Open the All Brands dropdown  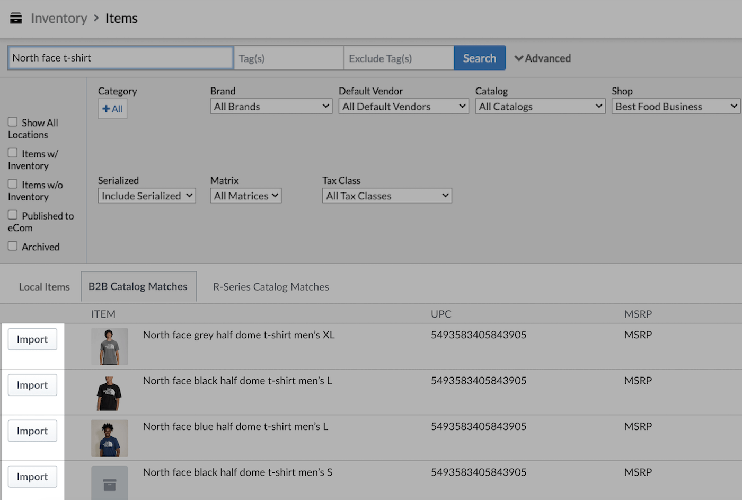coord(271,107)
